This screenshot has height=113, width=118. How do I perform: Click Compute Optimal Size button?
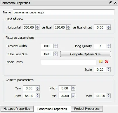(86, 54)
